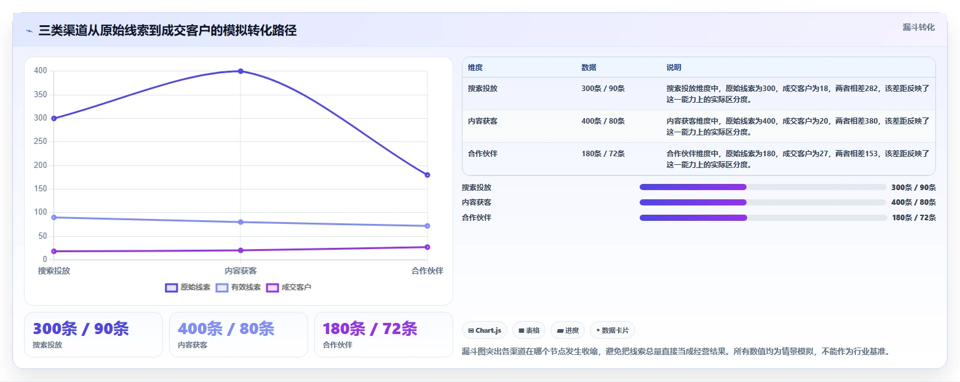Click the lightning icon beside the title
Screen dimensions: 960x382
tap(30, 31)
